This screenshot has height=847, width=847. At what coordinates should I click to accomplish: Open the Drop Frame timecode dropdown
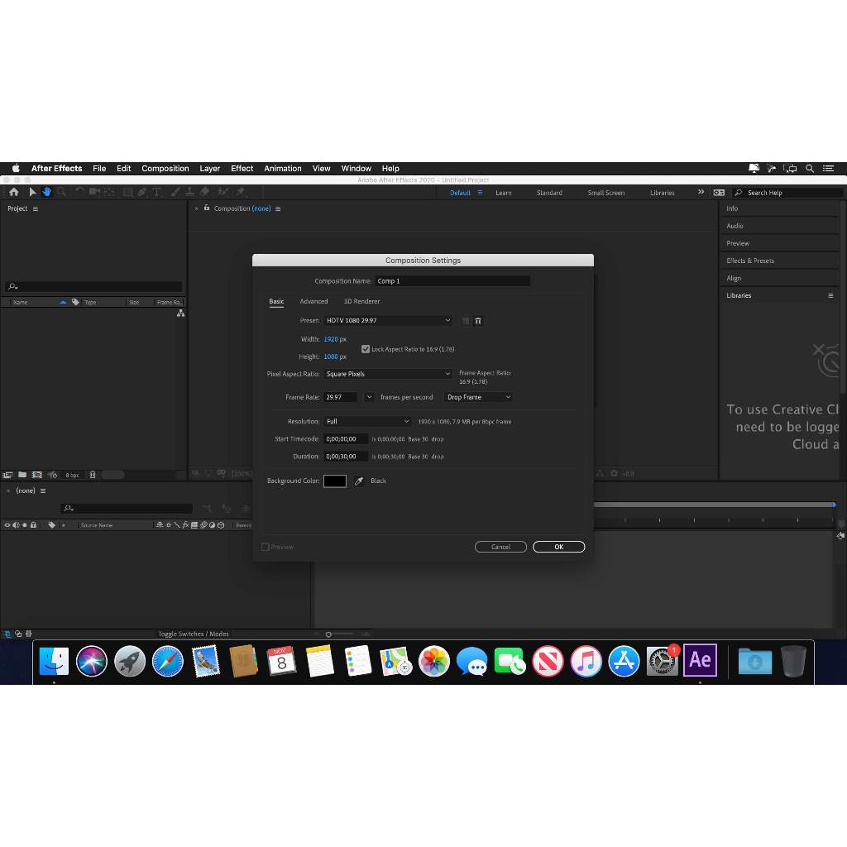(x=478, y=397)
